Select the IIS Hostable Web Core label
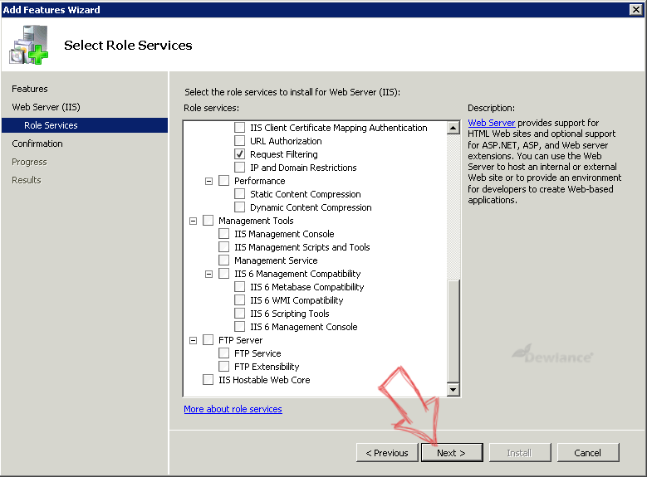Viewport: 647px width, 477px height. (264, 380)
